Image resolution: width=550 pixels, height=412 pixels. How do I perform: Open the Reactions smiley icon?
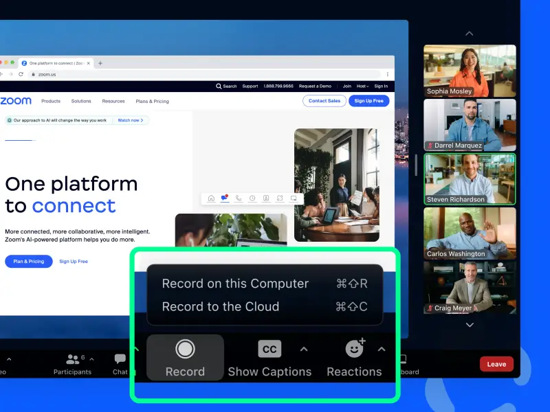[354, 349]
